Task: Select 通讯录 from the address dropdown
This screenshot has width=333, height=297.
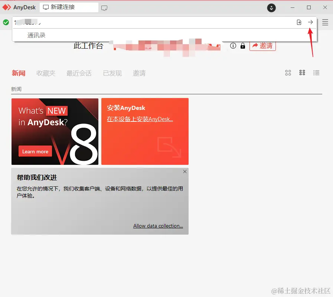Action: 36,35
